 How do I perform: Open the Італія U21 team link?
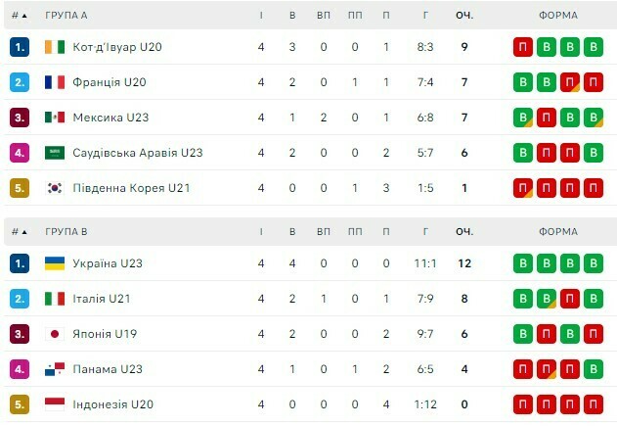pyautogui.click(x=102, y=299)
